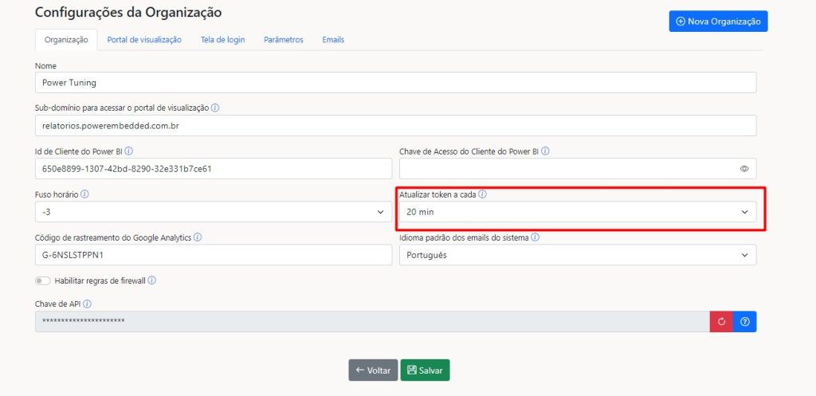Open the Fuso horário dropdown
Image resolution: width=816 pixels, height=396 pixels.
[214, 212]
